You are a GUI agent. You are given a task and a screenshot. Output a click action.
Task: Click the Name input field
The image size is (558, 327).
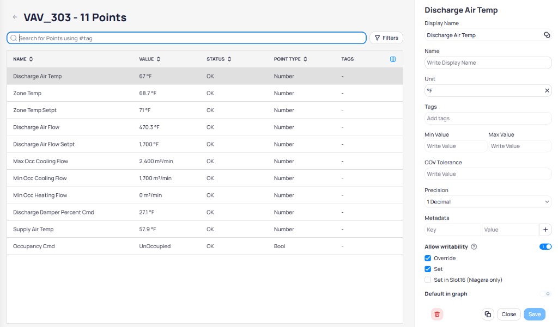point(488,63)
